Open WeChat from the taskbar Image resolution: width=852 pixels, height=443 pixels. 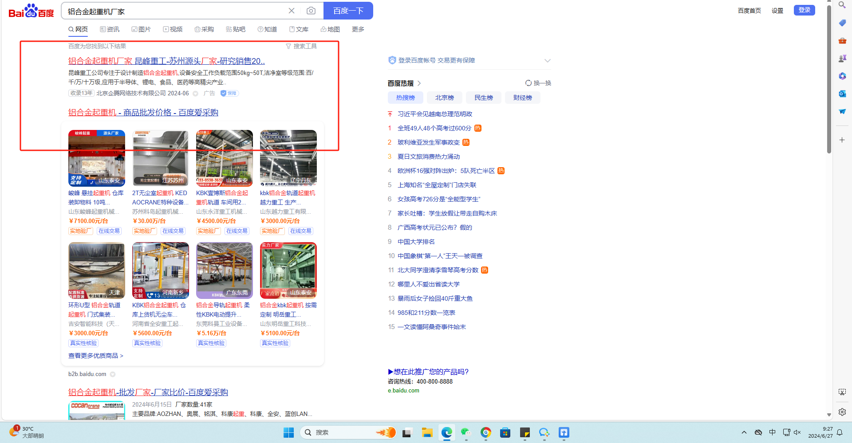coord(465,432)
